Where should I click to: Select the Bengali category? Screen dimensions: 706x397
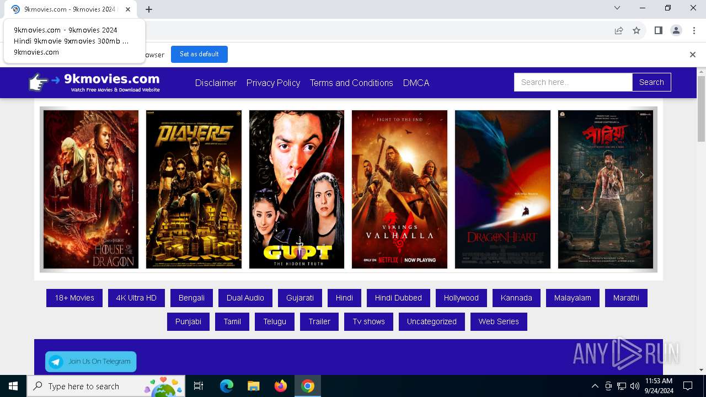click(x=191, y=298)
